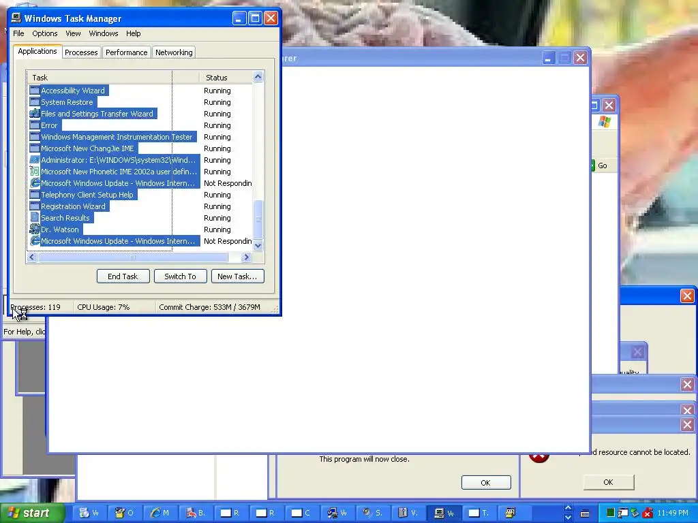Open the Options menu

click(x=44, y=33)
